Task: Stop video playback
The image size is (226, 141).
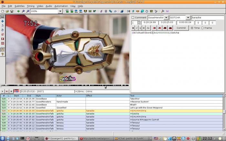Action: 11,91
